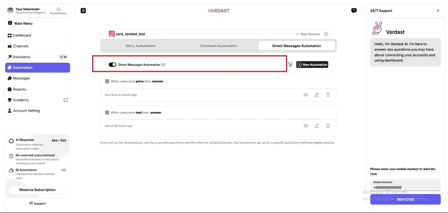Edit the 'test' automation with pencil icon

[317, 126]
